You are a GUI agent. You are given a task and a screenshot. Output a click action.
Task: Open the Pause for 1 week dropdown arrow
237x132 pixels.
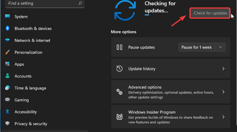click(x=220, y=47)
